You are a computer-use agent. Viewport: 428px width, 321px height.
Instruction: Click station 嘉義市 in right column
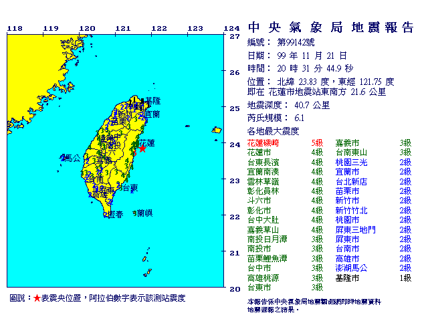tap(347, 143)
